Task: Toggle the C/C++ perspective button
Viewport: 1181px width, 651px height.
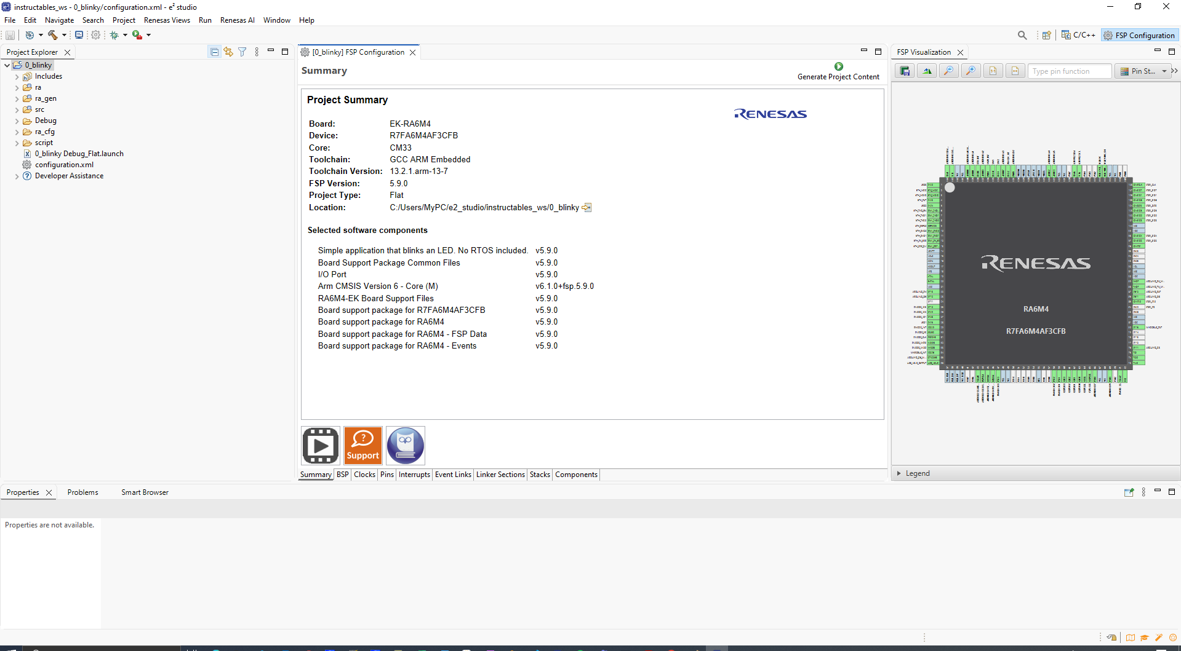Action: [1078, 35]
